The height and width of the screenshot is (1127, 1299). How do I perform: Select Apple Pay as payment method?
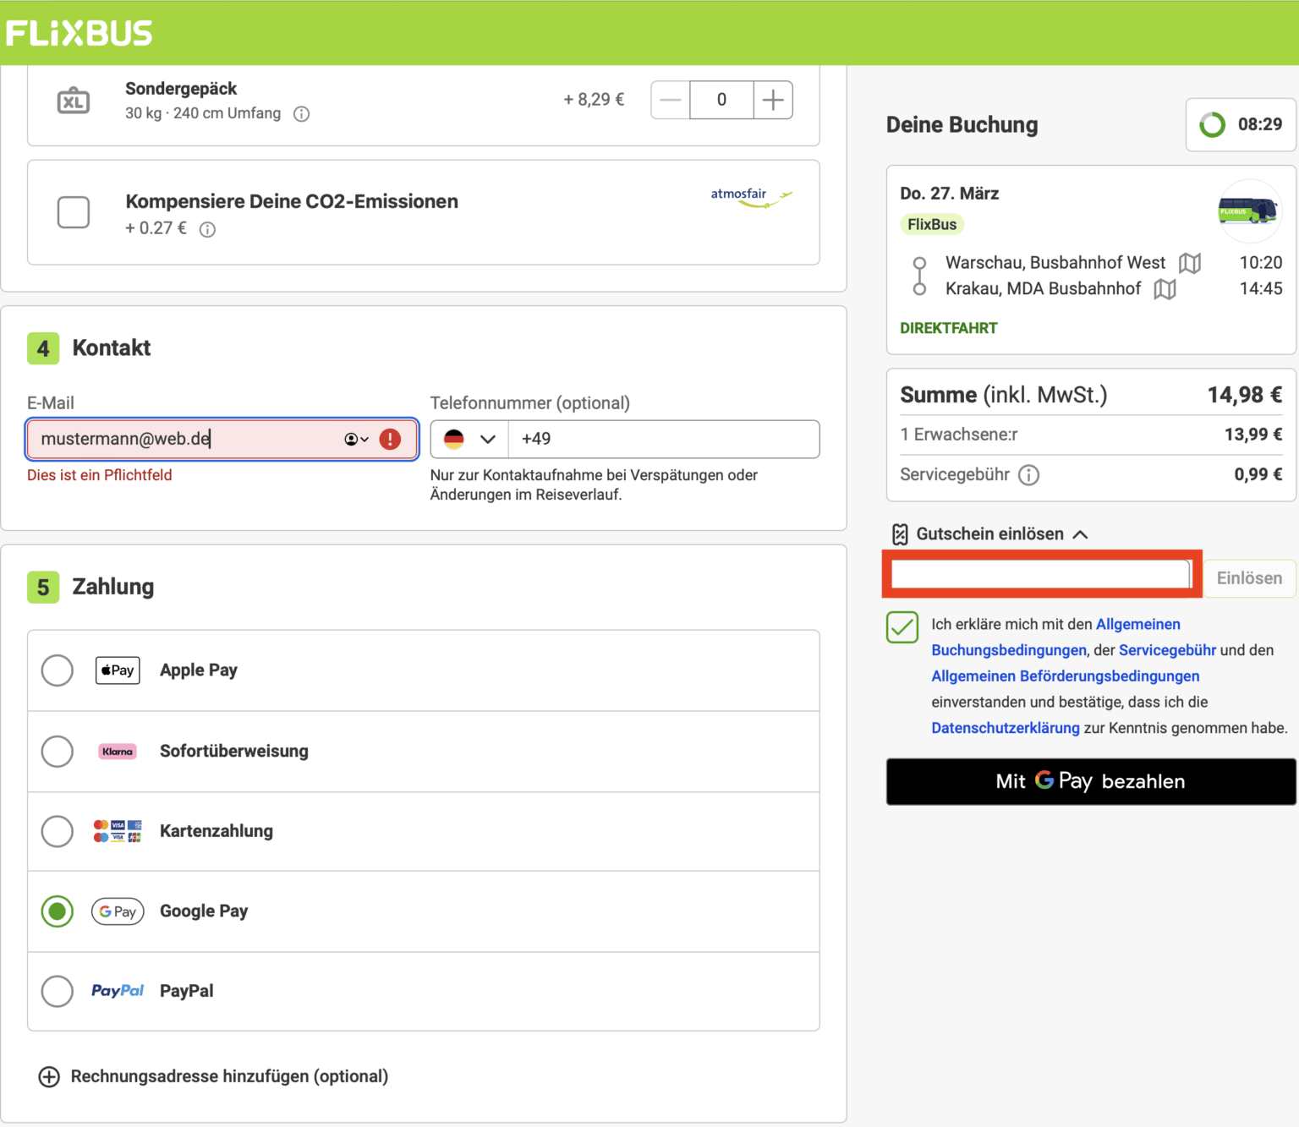pos(57,670)
